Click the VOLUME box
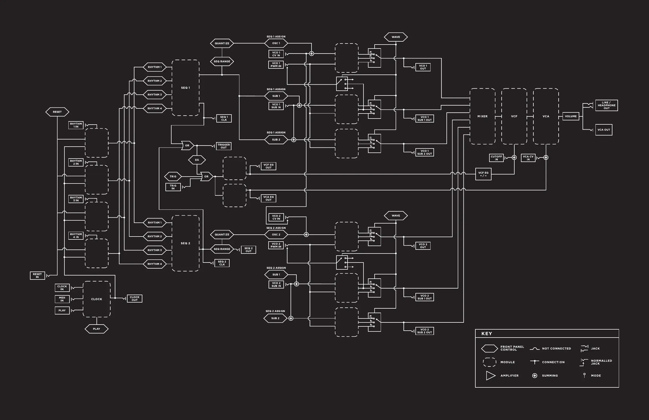649x420 pixels. (571, 116)
